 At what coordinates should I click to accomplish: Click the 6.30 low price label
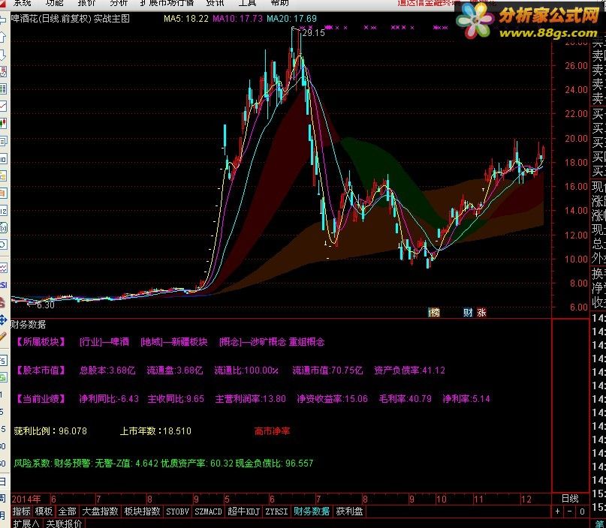46,305
